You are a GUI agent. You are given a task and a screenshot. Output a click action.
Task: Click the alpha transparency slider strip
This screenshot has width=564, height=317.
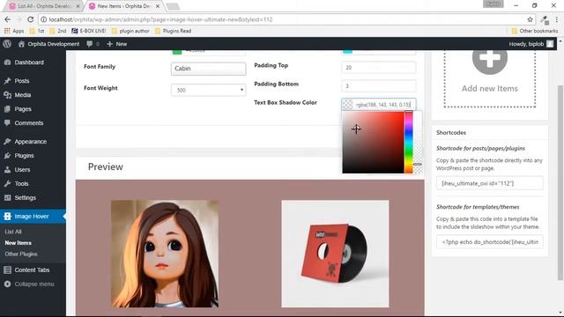tap(418, 143)
